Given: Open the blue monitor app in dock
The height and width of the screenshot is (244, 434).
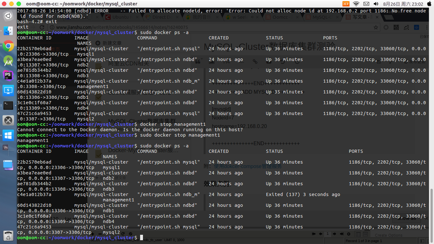Looking at the screenshot, I should point(8,91).
